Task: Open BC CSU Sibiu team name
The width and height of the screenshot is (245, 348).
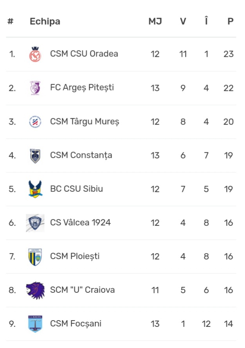Action: click(x=76, y=189)
